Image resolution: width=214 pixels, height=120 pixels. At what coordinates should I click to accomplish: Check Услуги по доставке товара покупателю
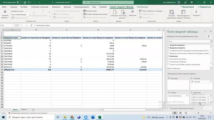[168, 64]
